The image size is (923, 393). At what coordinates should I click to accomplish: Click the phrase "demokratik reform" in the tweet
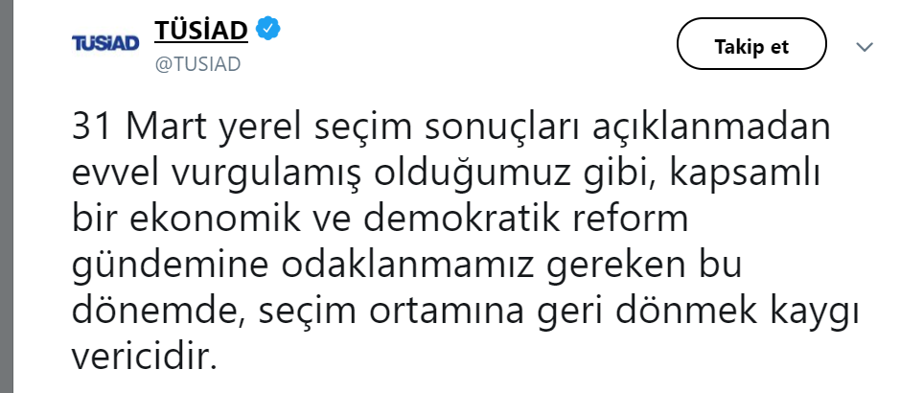(x=526, y=219)
